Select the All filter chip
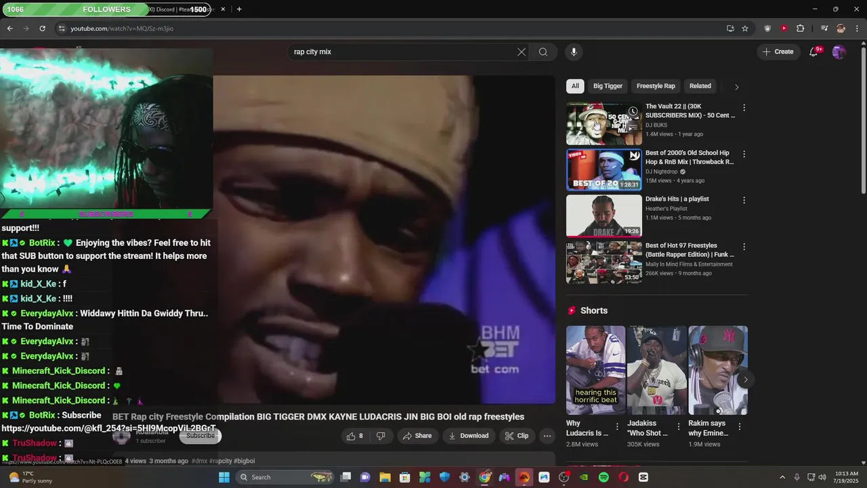 tap(575, 86)
